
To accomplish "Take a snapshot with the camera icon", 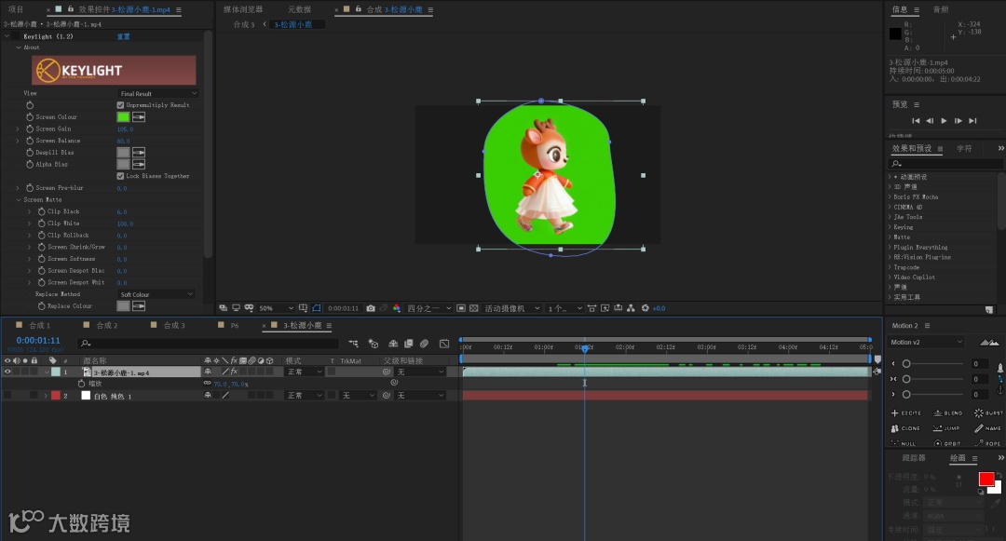I will pos(370,308).
